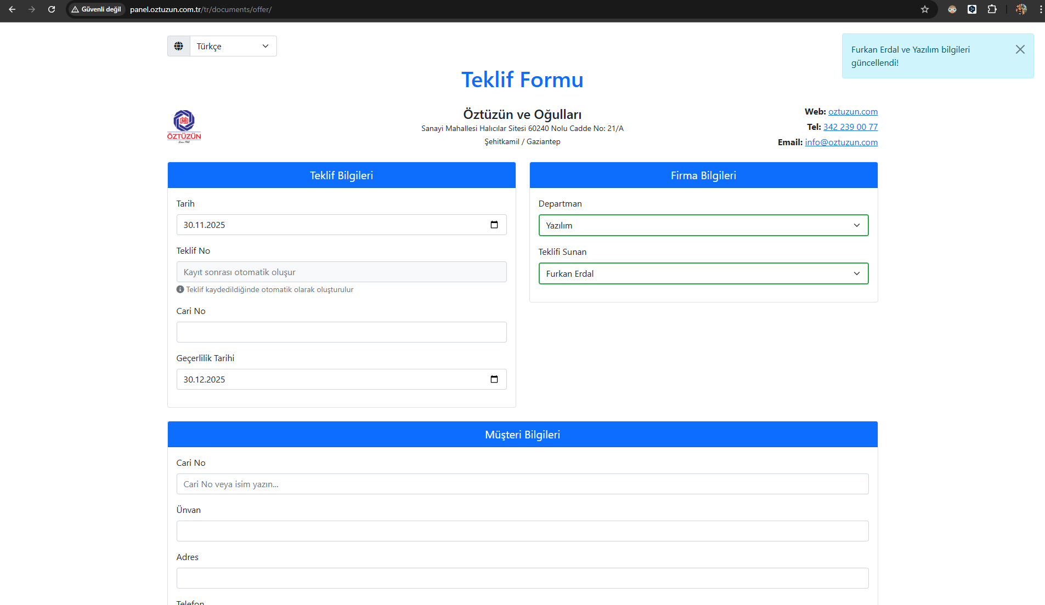This screenshot has height=605, width=1045.
Task: Click the info icon beside the Teklif hint
Action: pos(180,289)
